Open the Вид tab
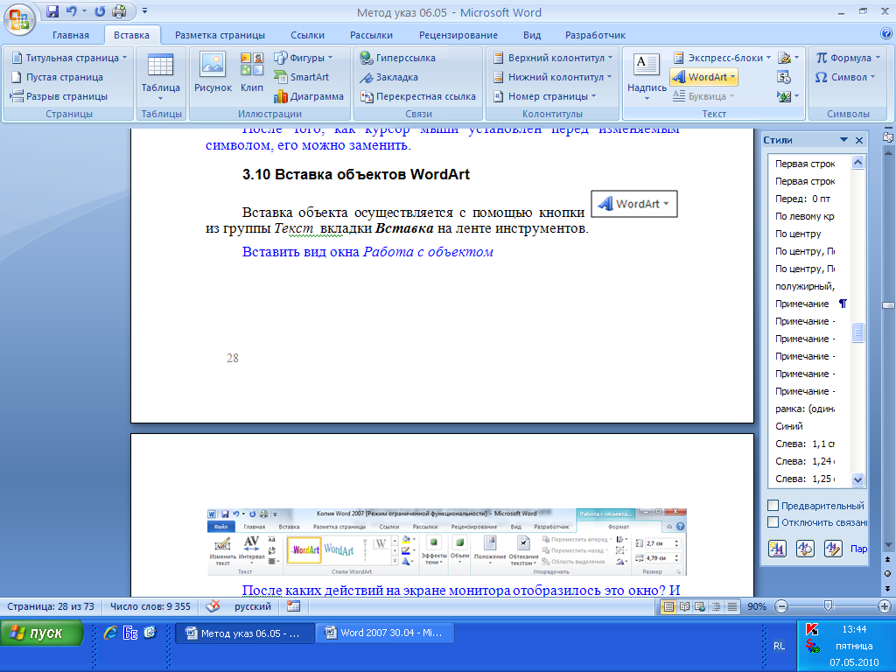 (532, 35)
